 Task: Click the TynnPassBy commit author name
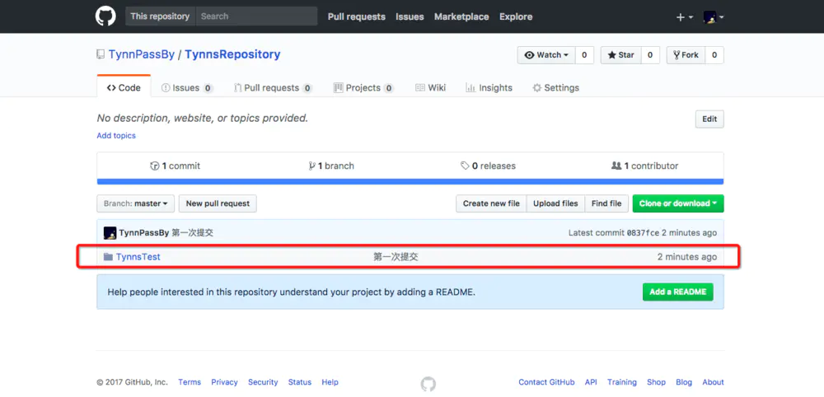pyautogui.click(x=144, y=232)
